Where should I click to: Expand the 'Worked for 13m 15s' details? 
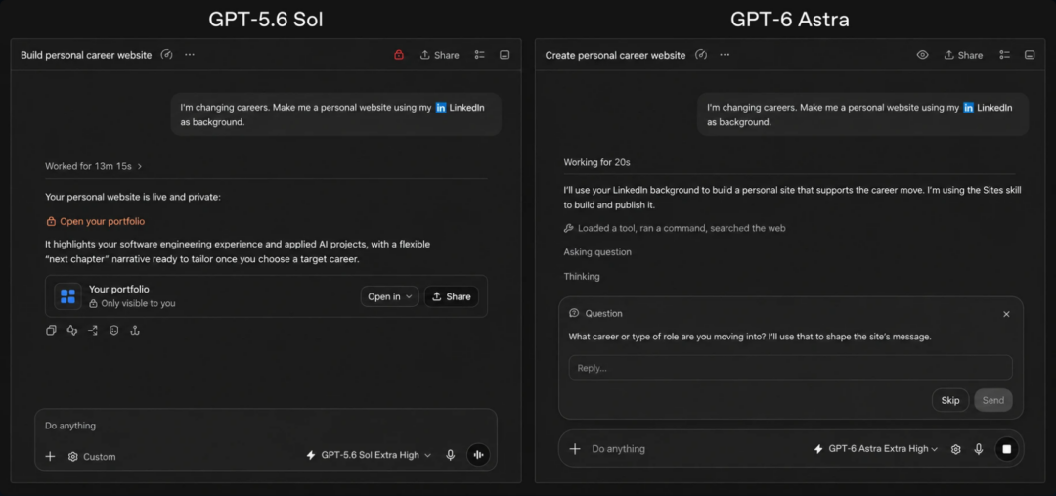[x=94, y=165]
